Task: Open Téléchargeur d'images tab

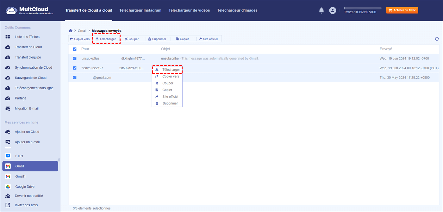Action: (x=237, y=10)
